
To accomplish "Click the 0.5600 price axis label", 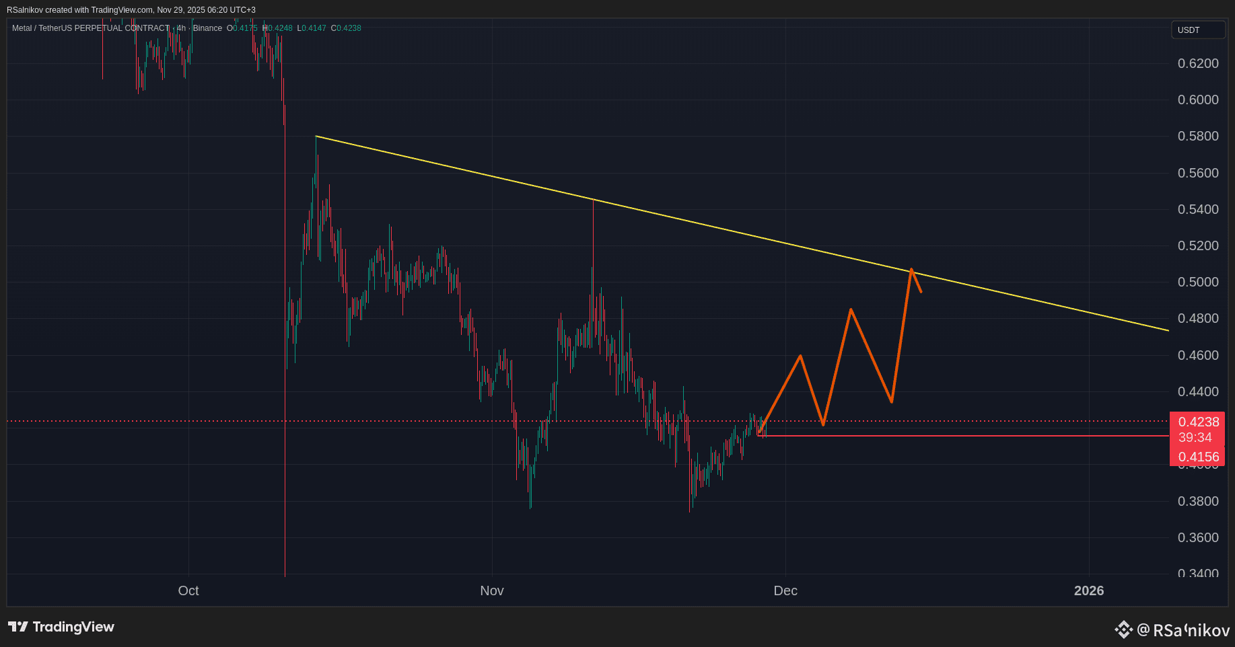I will (x=1198, y=173).
